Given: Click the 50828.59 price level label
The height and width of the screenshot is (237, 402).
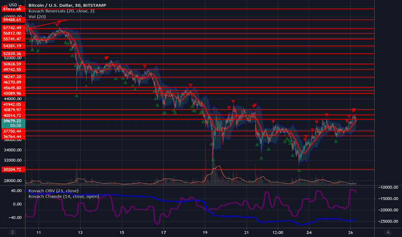Looking at the screenshot, I should [x=13, y=64].
